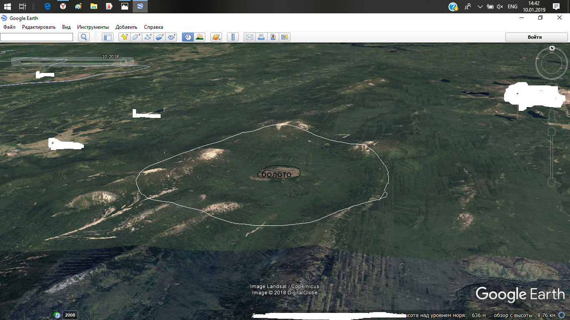The width and height of the screenshot is (570, 320).
Task: Open Yandex Browser from taskbar
Action: [x=63, y=6]
